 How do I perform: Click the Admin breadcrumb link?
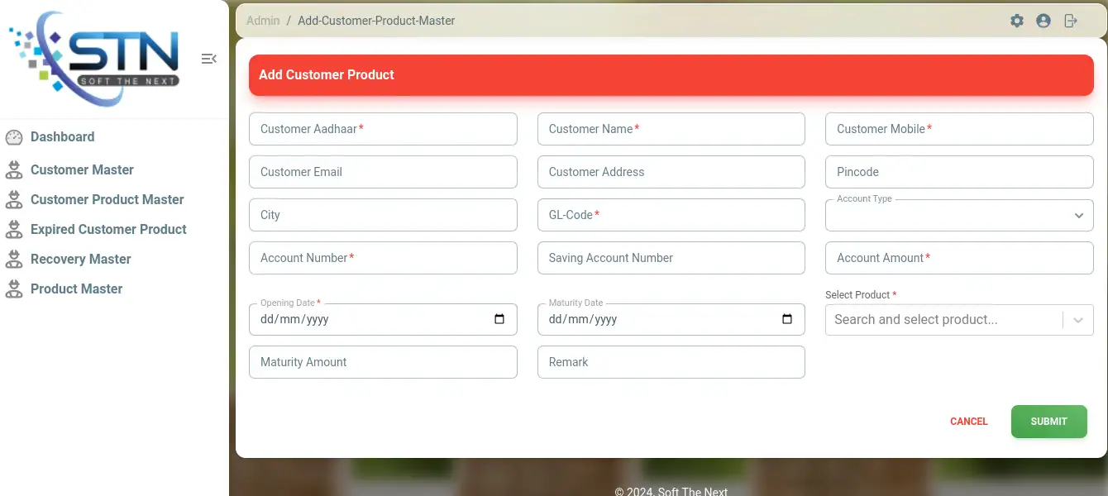(x=263, y=21)
